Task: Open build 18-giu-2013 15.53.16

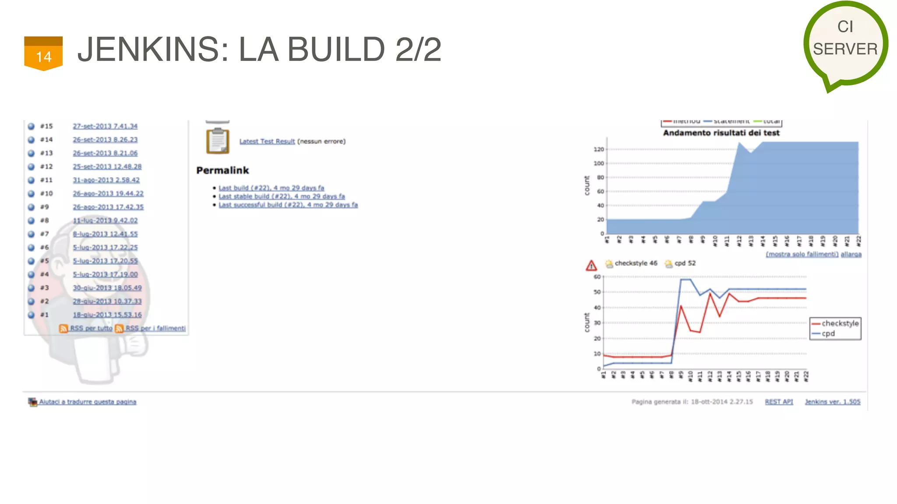Action: (x=107, y=315)
